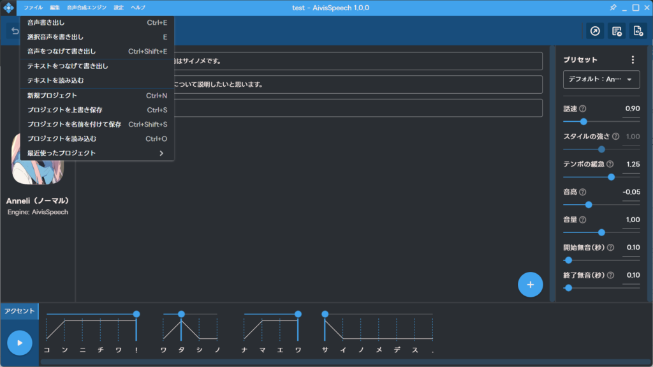Click テンポの緩急 value field 1.25
653x367 pixels.
[632, 164]
